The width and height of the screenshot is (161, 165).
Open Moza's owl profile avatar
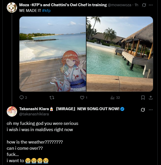[x=12, y=8]
